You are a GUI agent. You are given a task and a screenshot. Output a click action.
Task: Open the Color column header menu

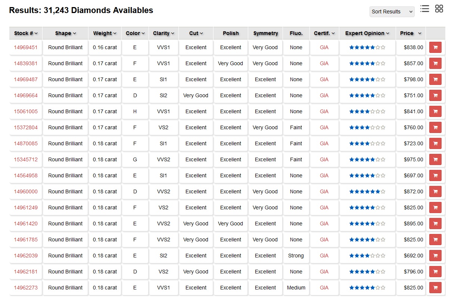[x=135, y=33]
